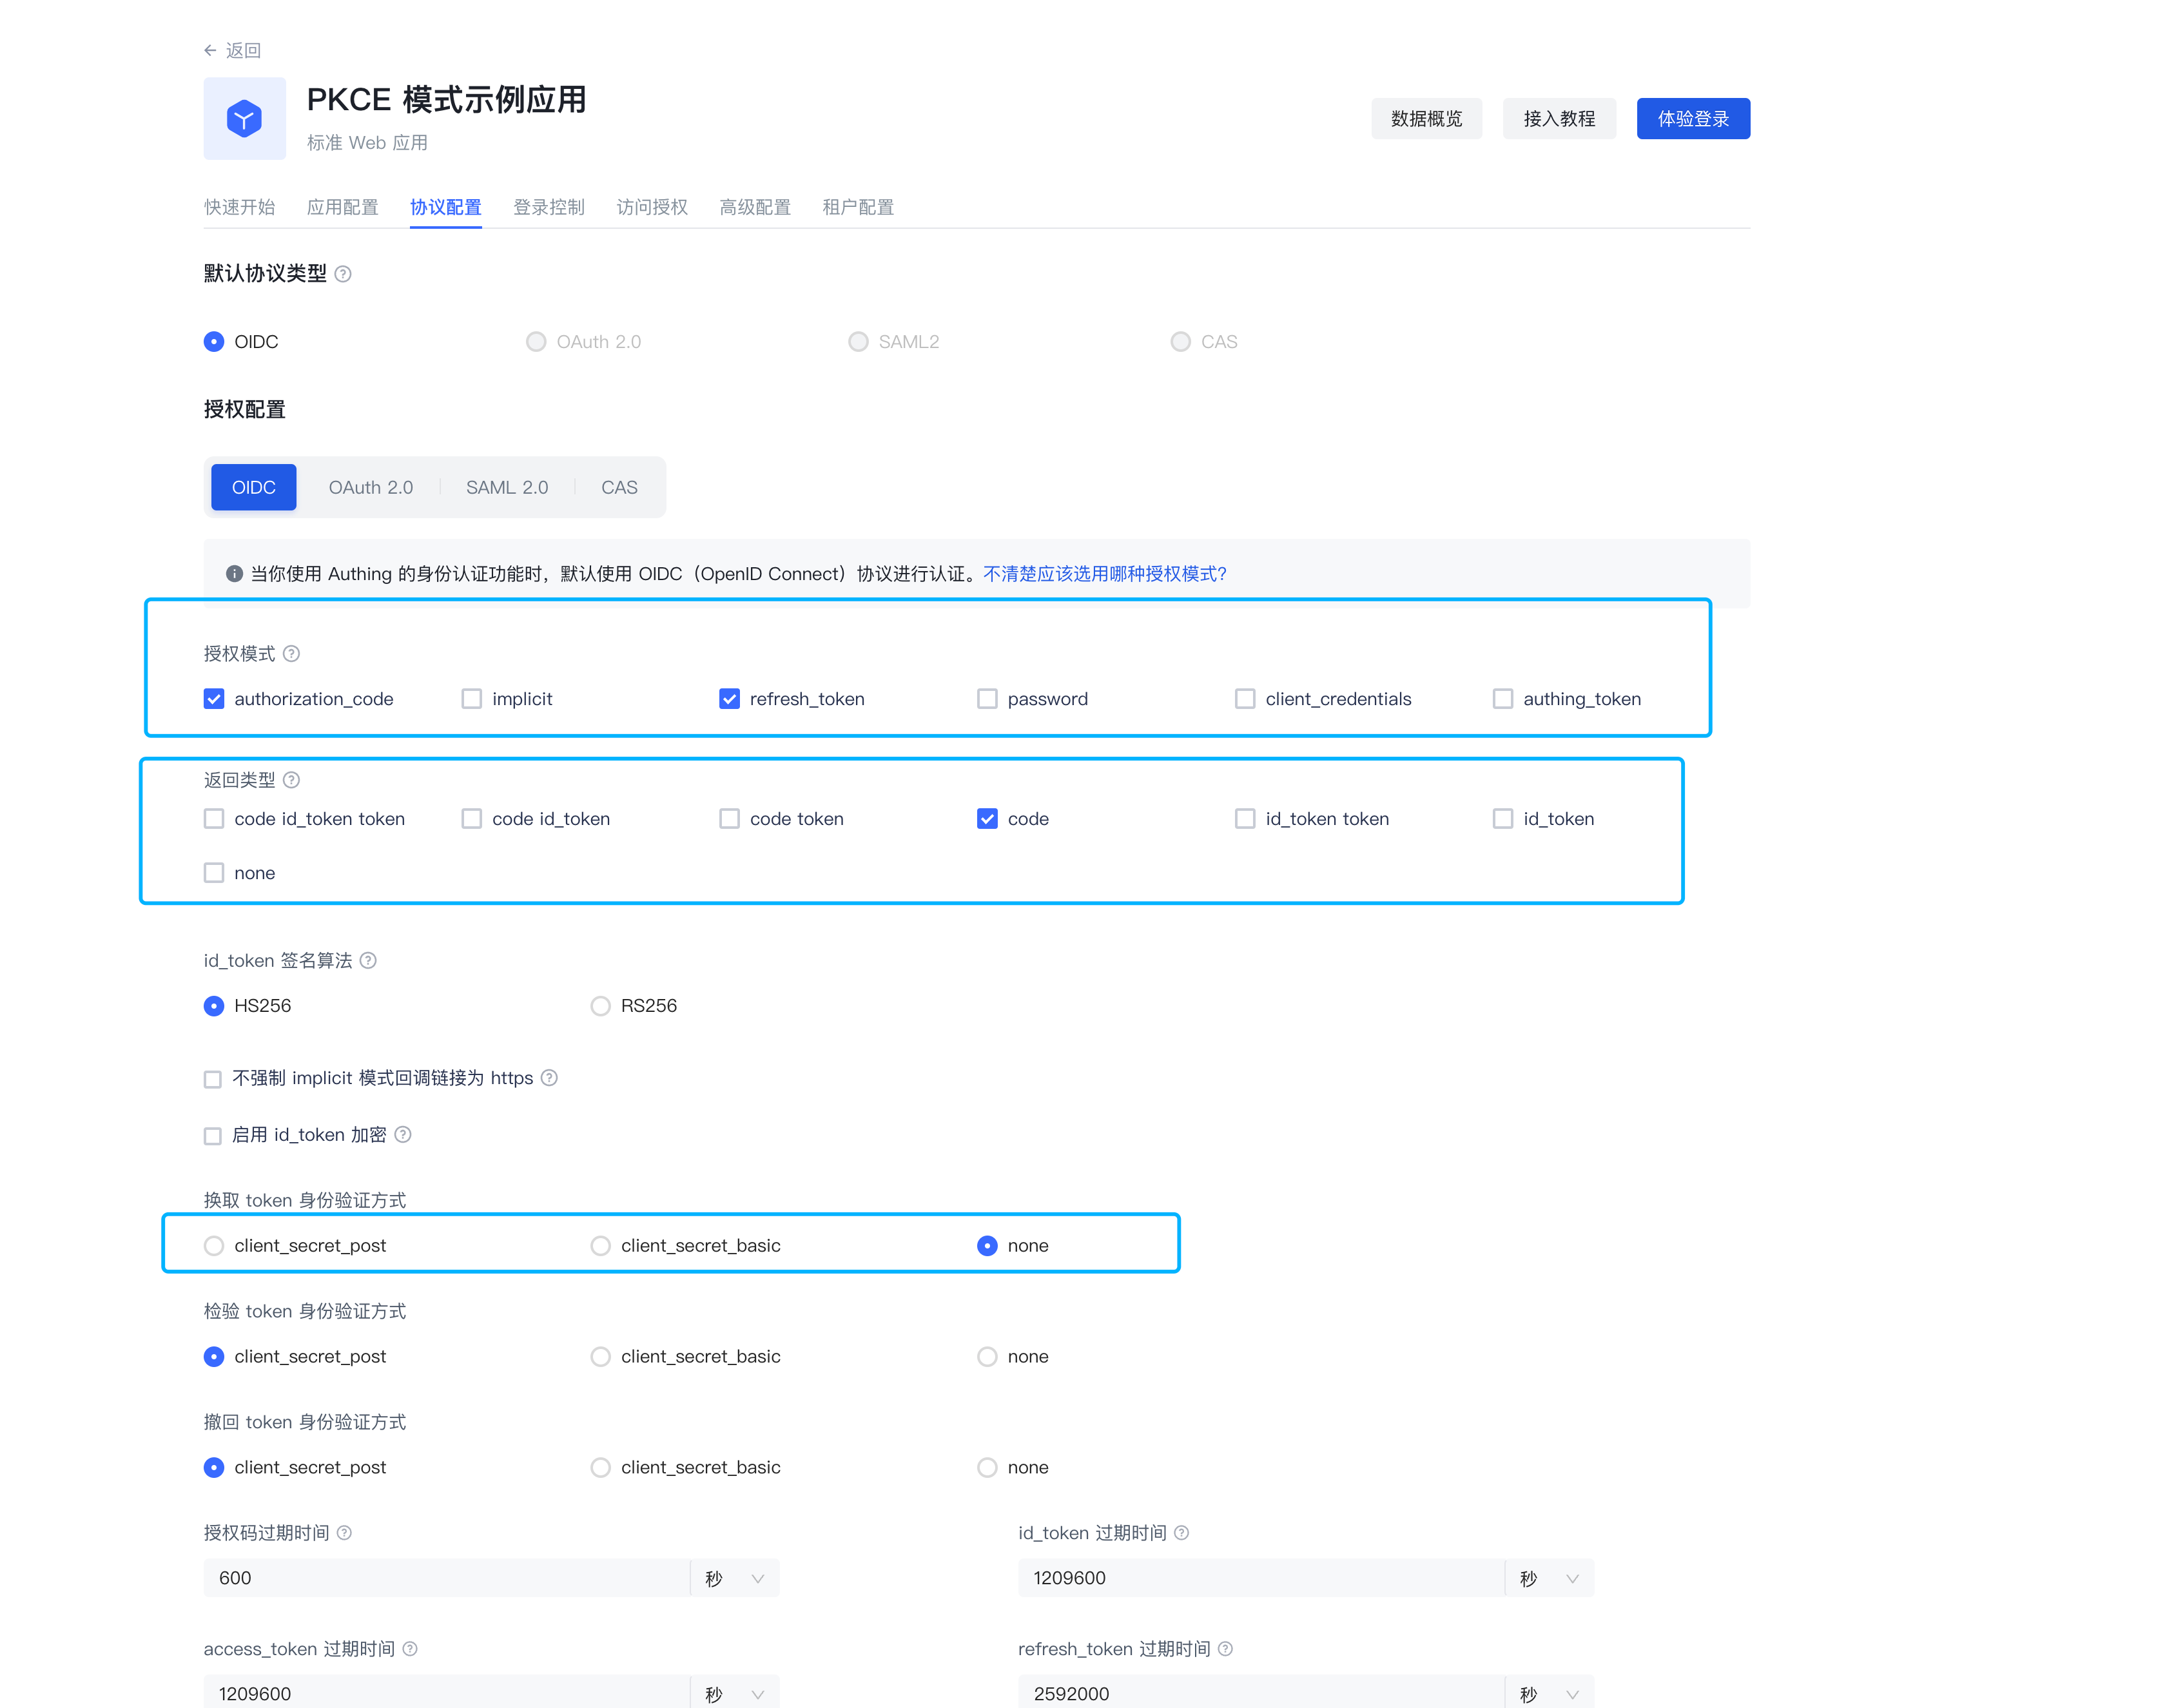Open the 不清楚应该选用哪种授权模式 link
2158x1708 pixels.
[x=1104, y=573]
